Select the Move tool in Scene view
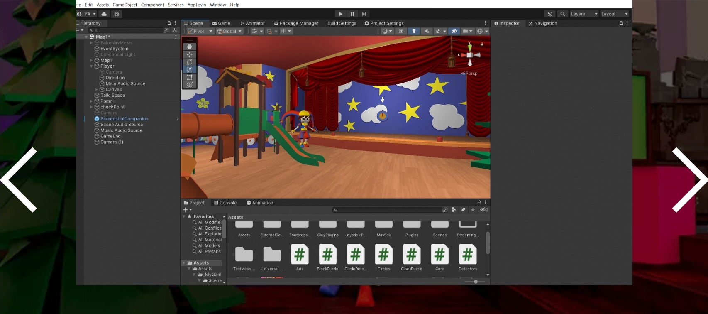 [190, 54]
